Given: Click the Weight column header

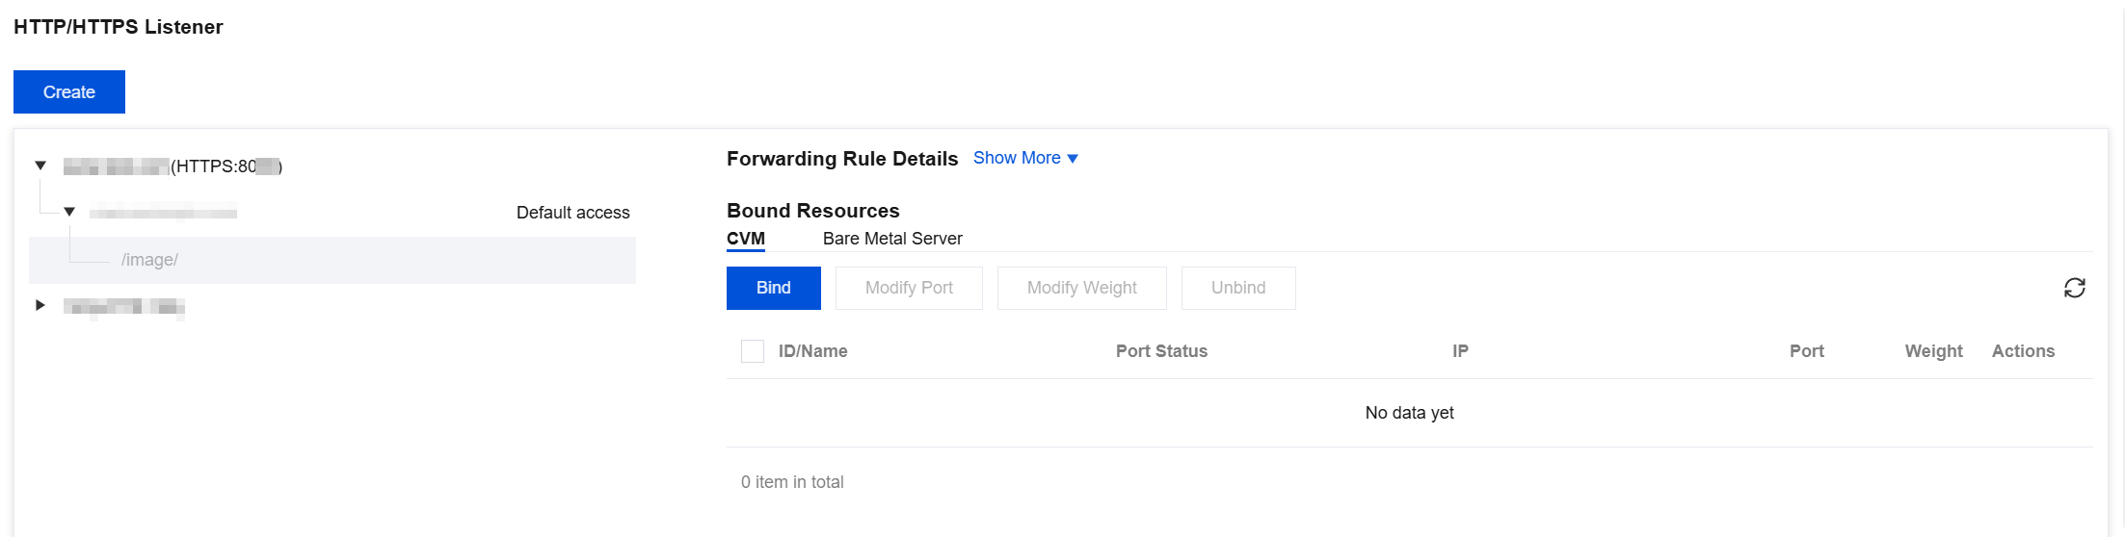Looking at the screenshot, I should (1933, 351).
